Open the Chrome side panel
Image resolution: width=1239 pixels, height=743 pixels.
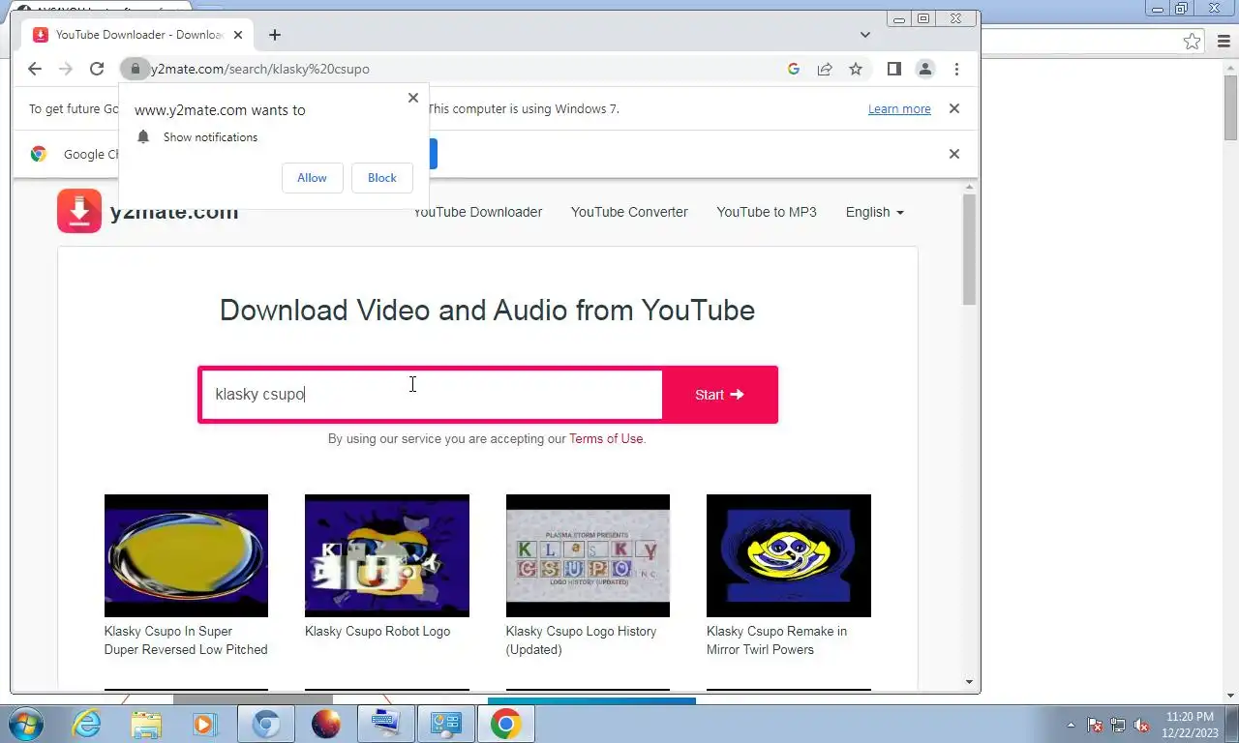894,69
